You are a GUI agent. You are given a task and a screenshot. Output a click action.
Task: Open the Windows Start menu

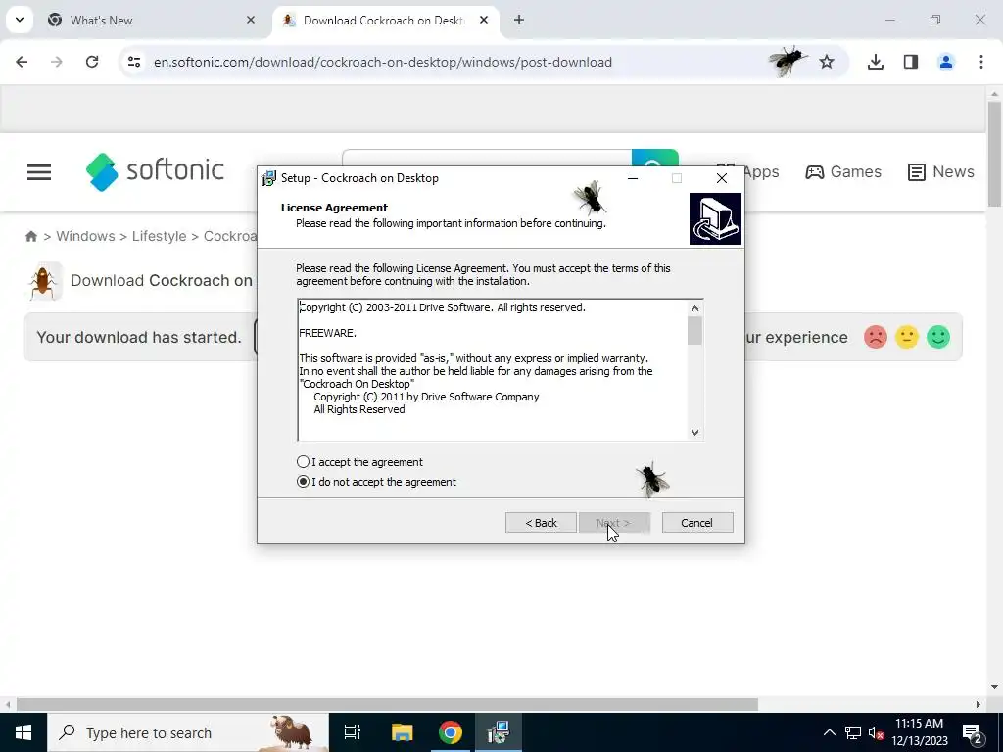24,732
